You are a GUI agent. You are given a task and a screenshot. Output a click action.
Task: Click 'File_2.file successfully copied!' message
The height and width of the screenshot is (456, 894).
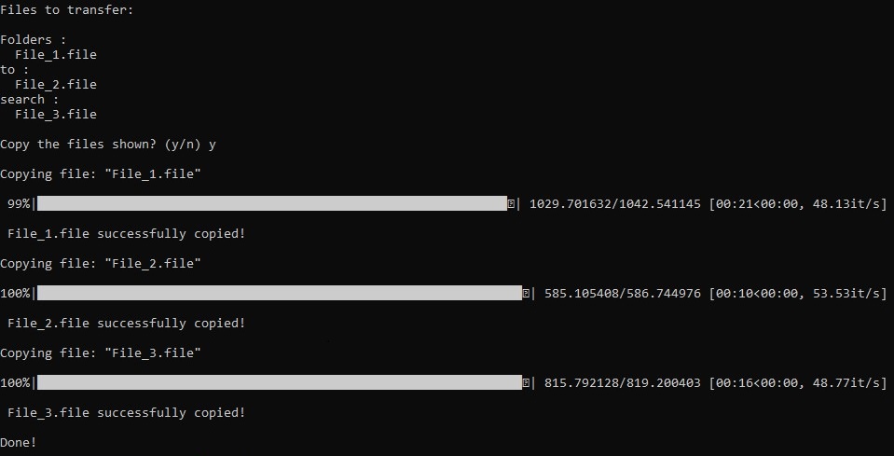pos(126,324)
